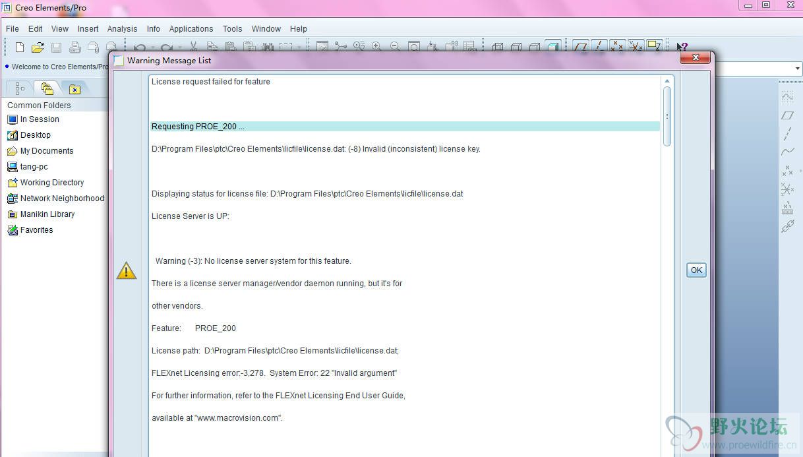This screenshot has width=803, height=457.
Task: Select the My Documents folder
Action: pos(40,151)
